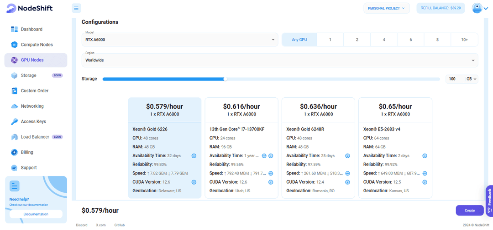Select the $0.65/hour GPU card
The height and width of the screenshot is (230, 493).
tap(395, 148)
